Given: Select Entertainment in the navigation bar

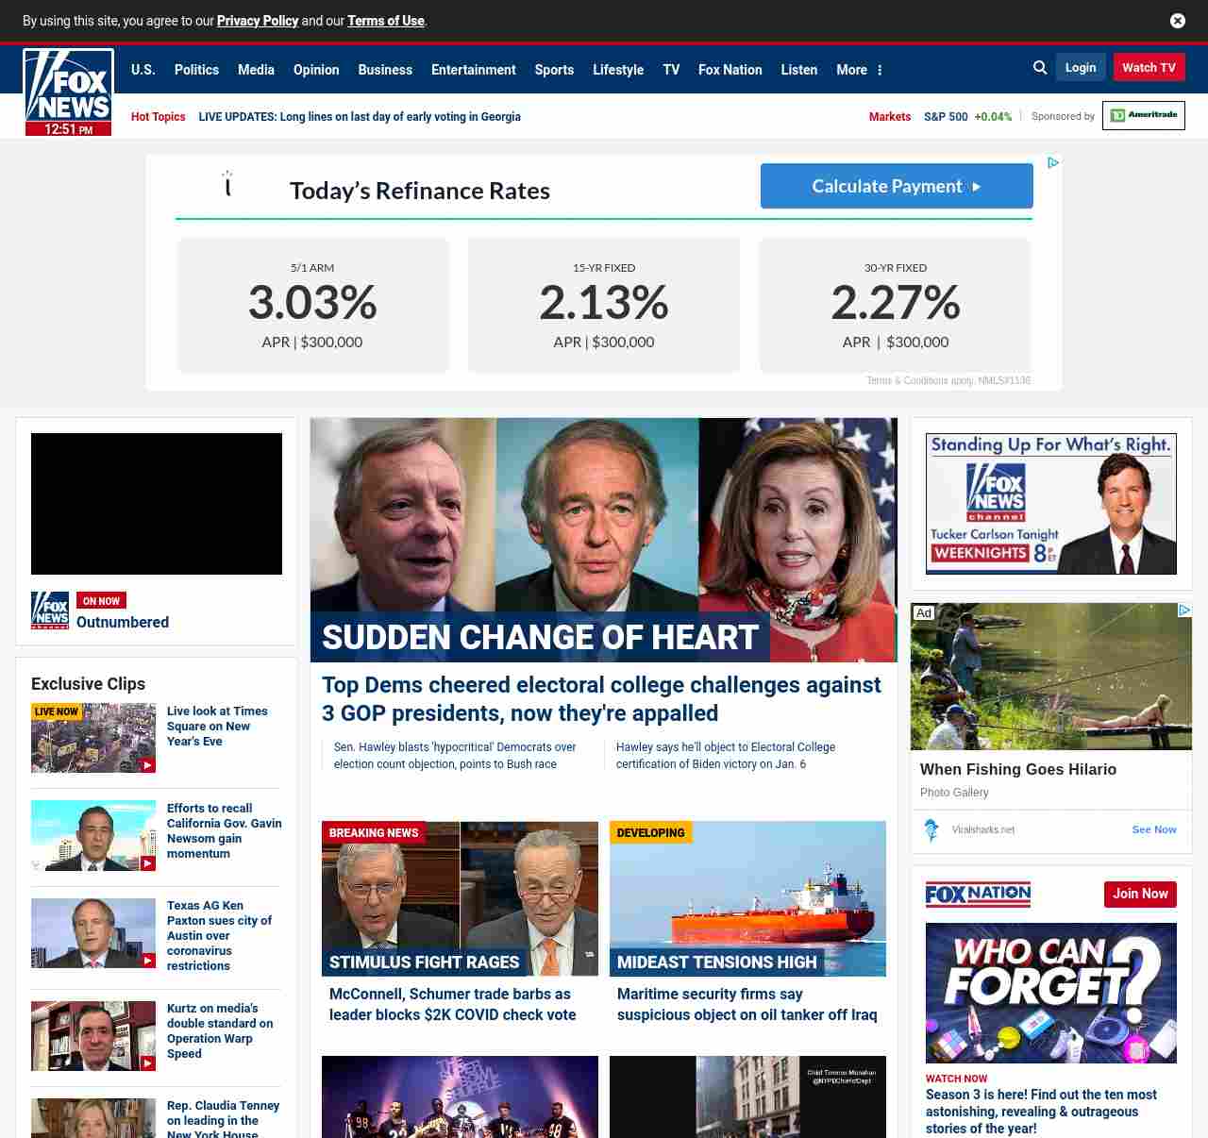Looking at the screenshot, I should point(473,70).
